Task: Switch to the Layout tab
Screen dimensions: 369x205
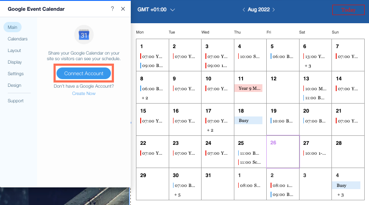Action: pyautogui.click(x=14, y=50)
